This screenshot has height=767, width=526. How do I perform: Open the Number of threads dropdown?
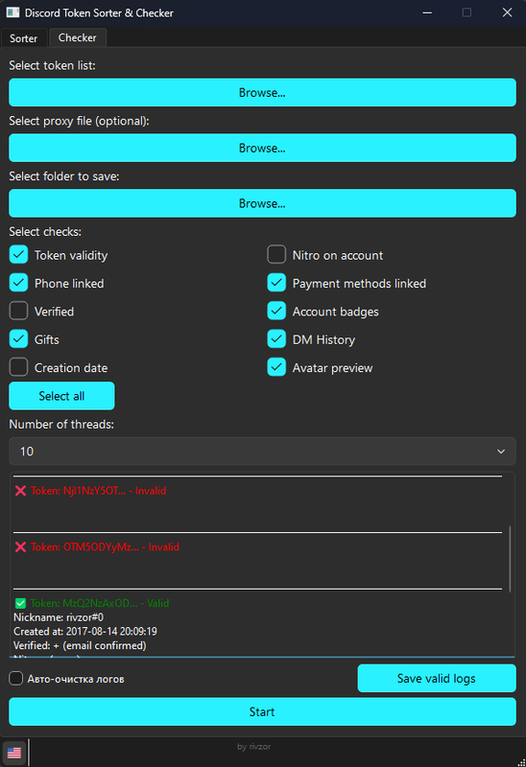click(x=262, y=451)
